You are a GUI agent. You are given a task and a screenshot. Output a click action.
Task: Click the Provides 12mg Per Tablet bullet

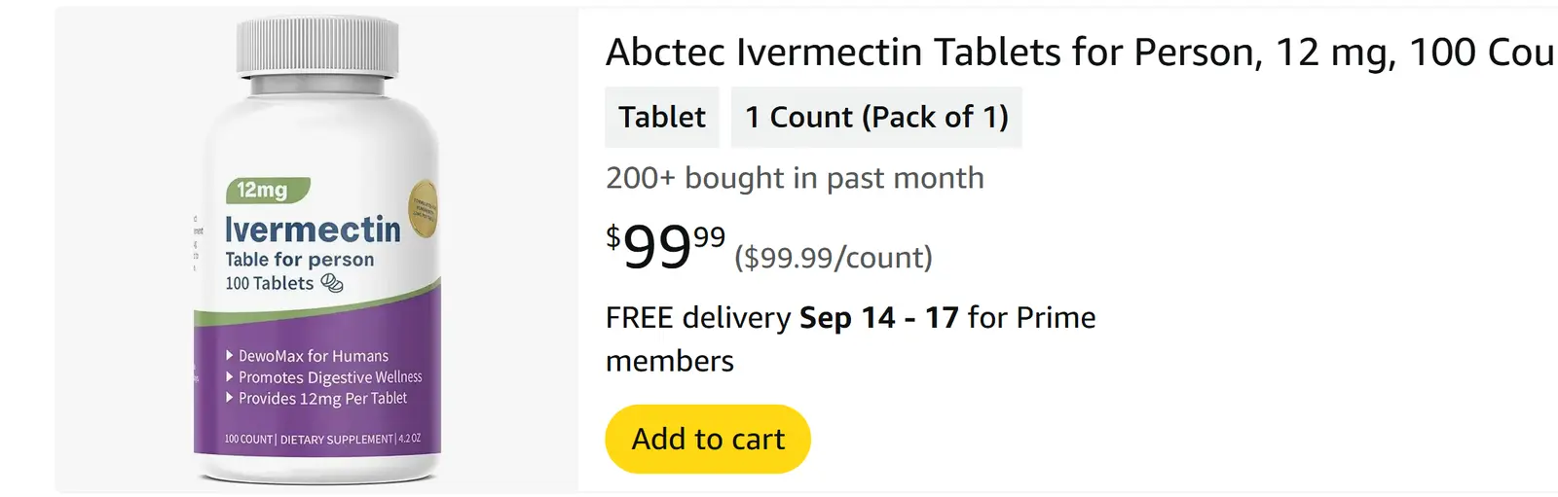pos(322,399)
